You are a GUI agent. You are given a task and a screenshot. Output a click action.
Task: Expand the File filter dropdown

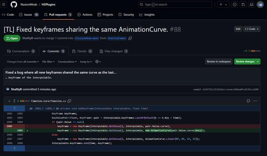point(48,62)
